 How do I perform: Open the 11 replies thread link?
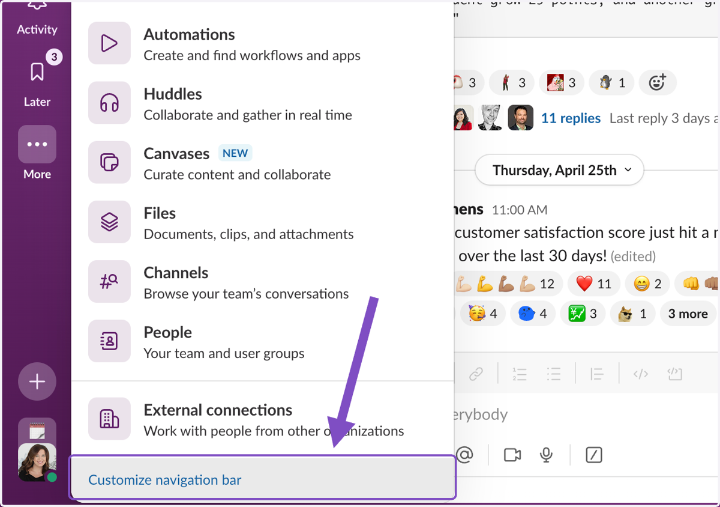[571, 118]
